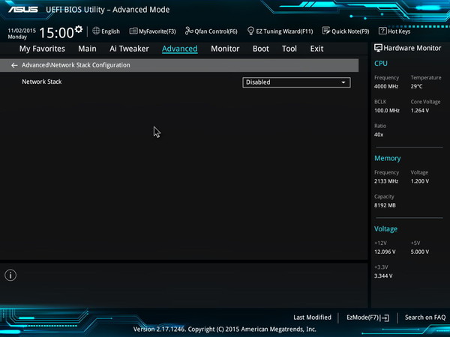Open the My Favorites tab
The image size is (450, 337).
(42, 49)
